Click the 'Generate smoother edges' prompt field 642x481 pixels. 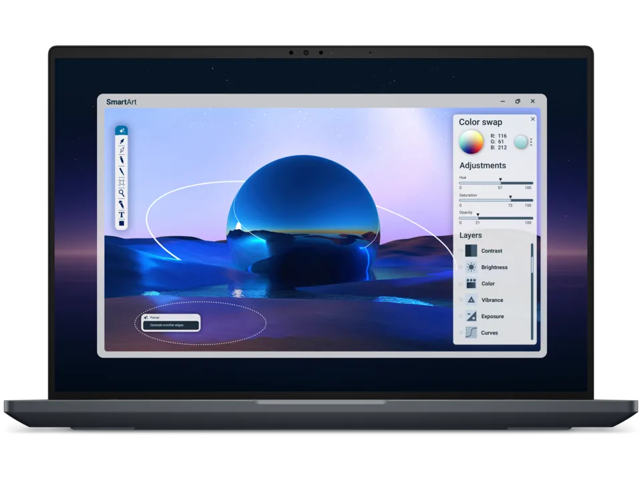(171, 325)
